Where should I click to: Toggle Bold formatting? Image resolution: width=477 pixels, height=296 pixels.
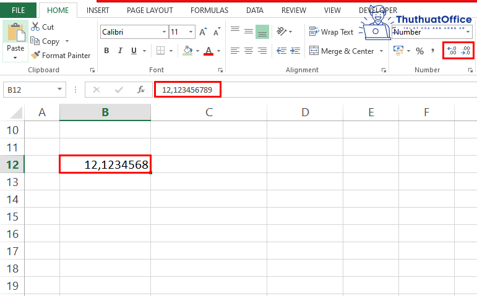[106, 51]
